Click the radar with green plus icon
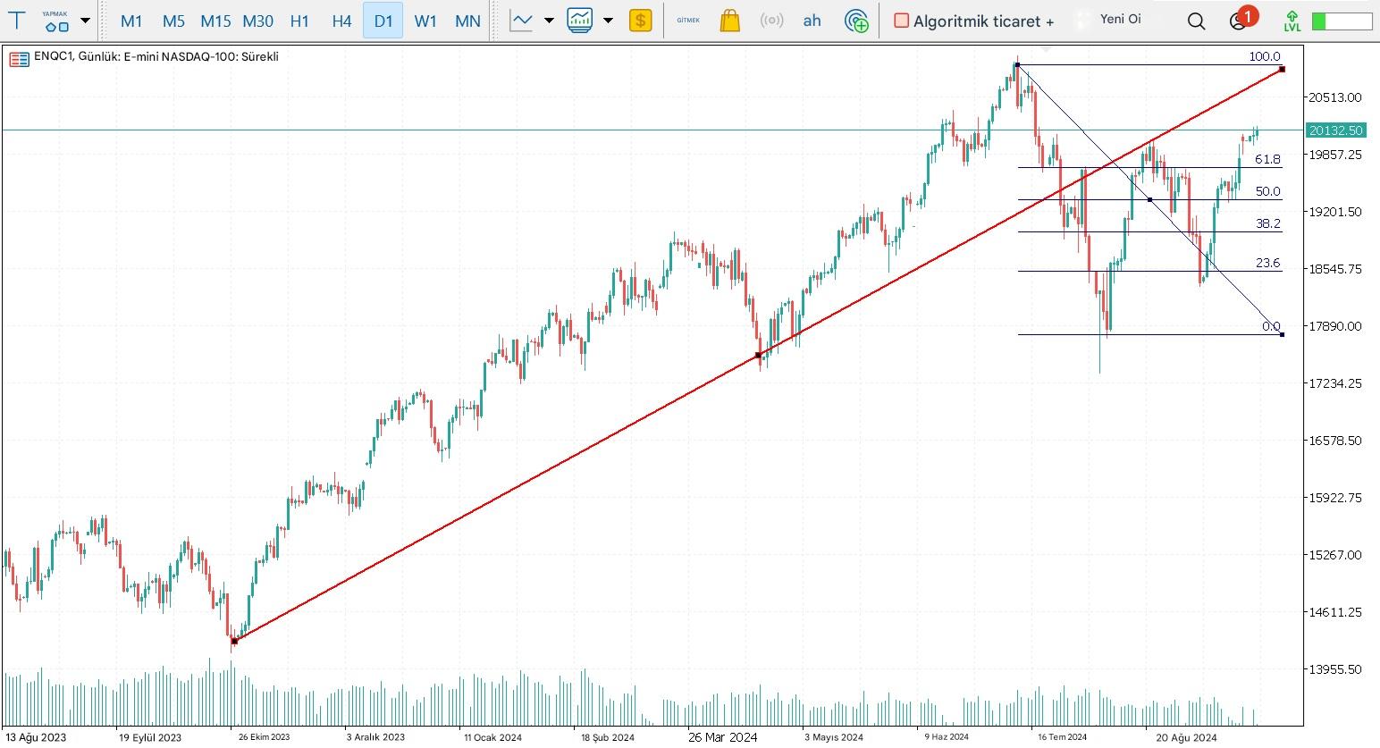This screenshot has width=1380, height=748. [856, 21]
